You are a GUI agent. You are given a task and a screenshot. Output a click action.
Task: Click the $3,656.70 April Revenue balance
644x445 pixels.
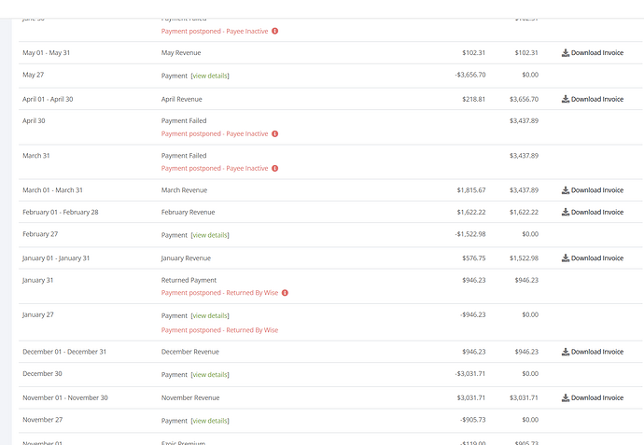tap(524, 99)
